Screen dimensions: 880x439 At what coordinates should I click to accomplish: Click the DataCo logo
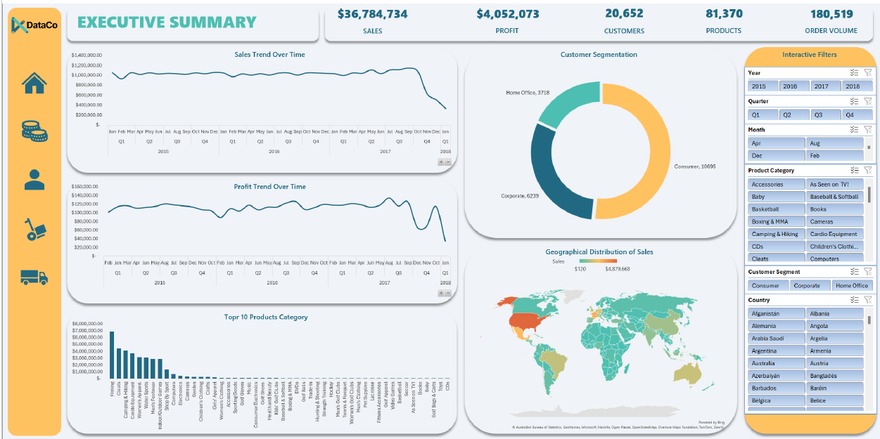[x=34, y=25]
